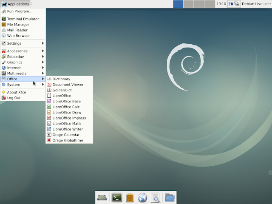This screenshot has height=204, width=272.
Task: Expand the Multimedia submenu arrow
Action: pyautogui.click(x=43, y=73)
